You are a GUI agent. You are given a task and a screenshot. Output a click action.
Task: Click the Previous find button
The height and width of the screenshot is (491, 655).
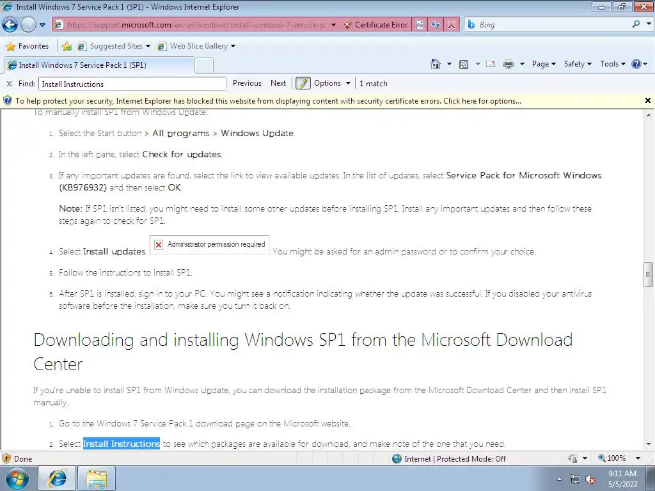tap(247, 83)
